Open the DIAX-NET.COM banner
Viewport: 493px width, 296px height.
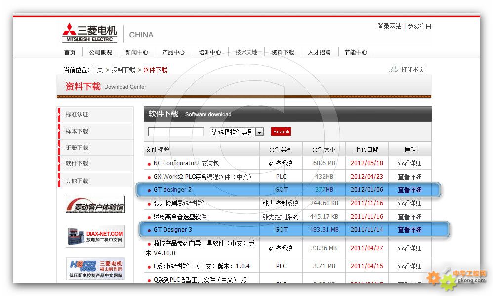coord(95,236)
